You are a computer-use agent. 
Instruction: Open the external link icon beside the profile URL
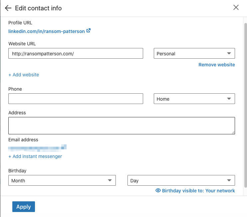(89, 30)
